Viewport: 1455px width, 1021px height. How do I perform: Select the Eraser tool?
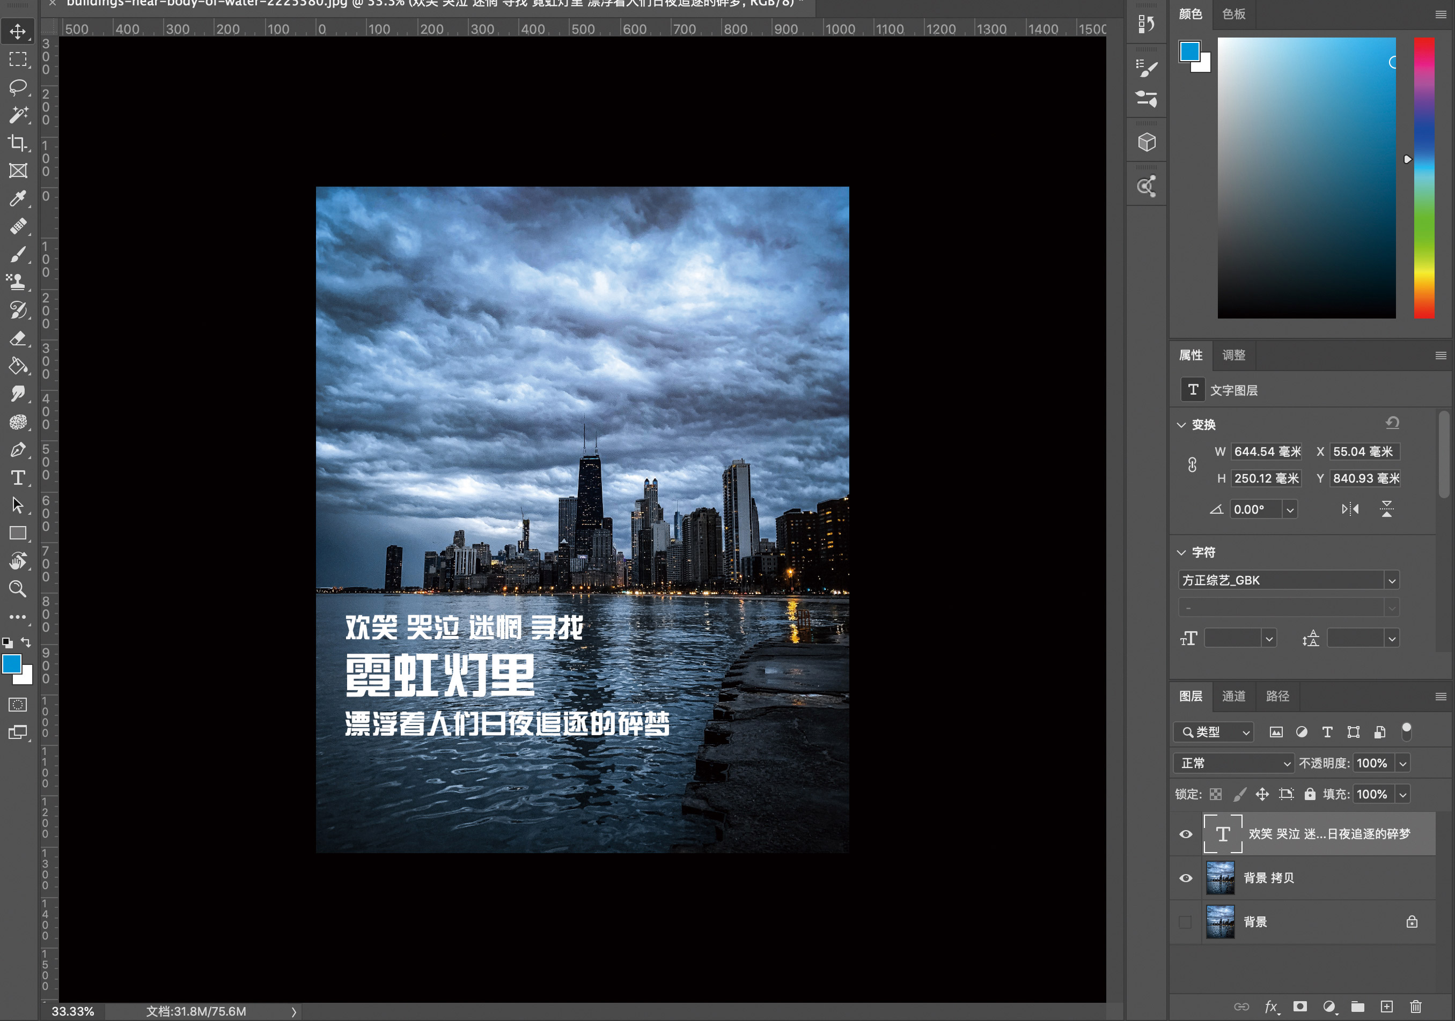[x=18, y=338]
